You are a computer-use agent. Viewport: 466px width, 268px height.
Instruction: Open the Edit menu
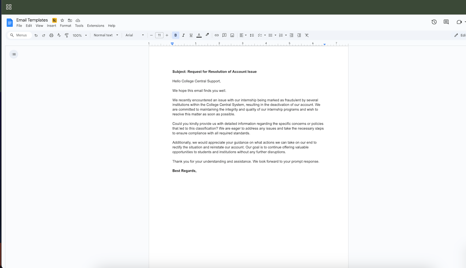click(29, 26)
